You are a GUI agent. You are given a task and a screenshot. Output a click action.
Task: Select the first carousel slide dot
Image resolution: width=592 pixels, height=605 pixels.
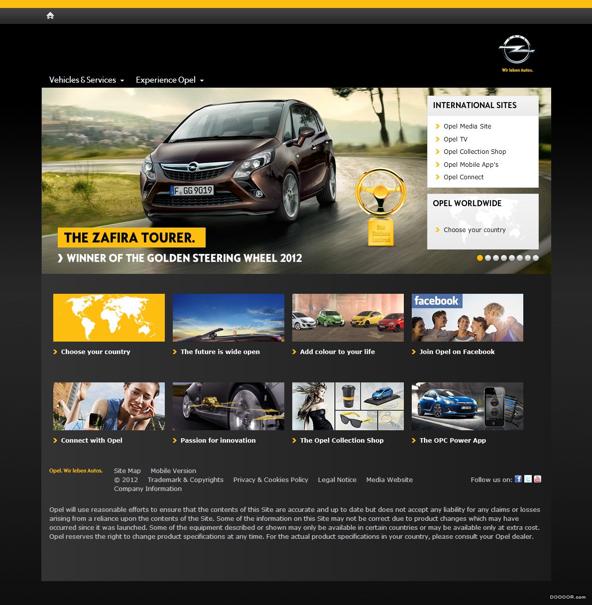click(x=480, y=258)
